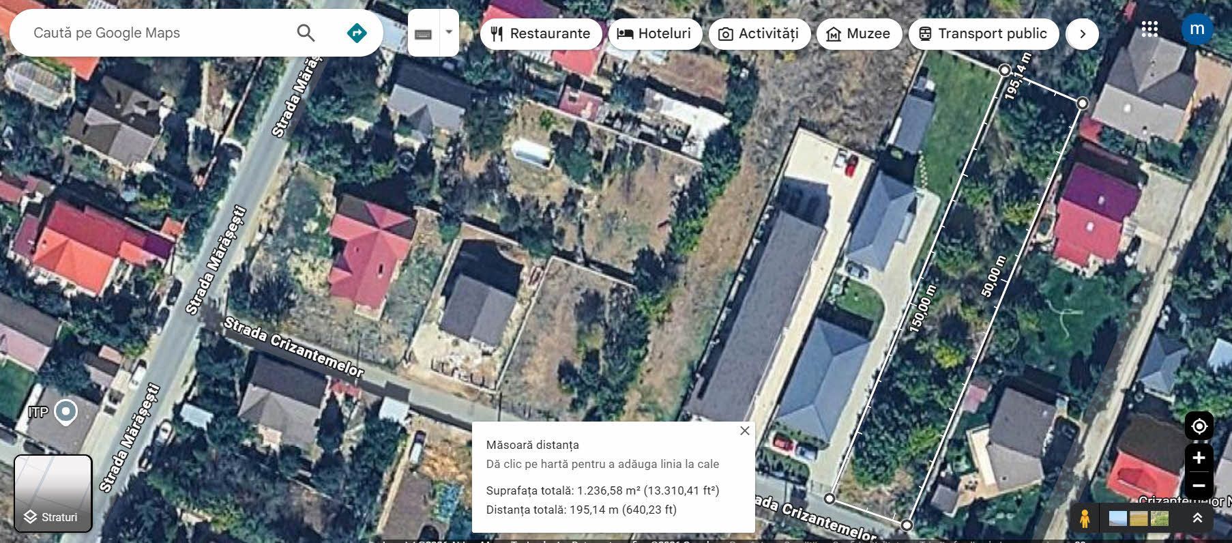Show more category chips with arrow
1232x543 pixels.
point(1082,33)
